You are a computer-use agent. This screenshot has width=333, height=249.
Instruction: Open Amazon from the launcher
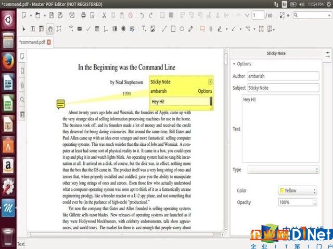click(x=8, y=165)
